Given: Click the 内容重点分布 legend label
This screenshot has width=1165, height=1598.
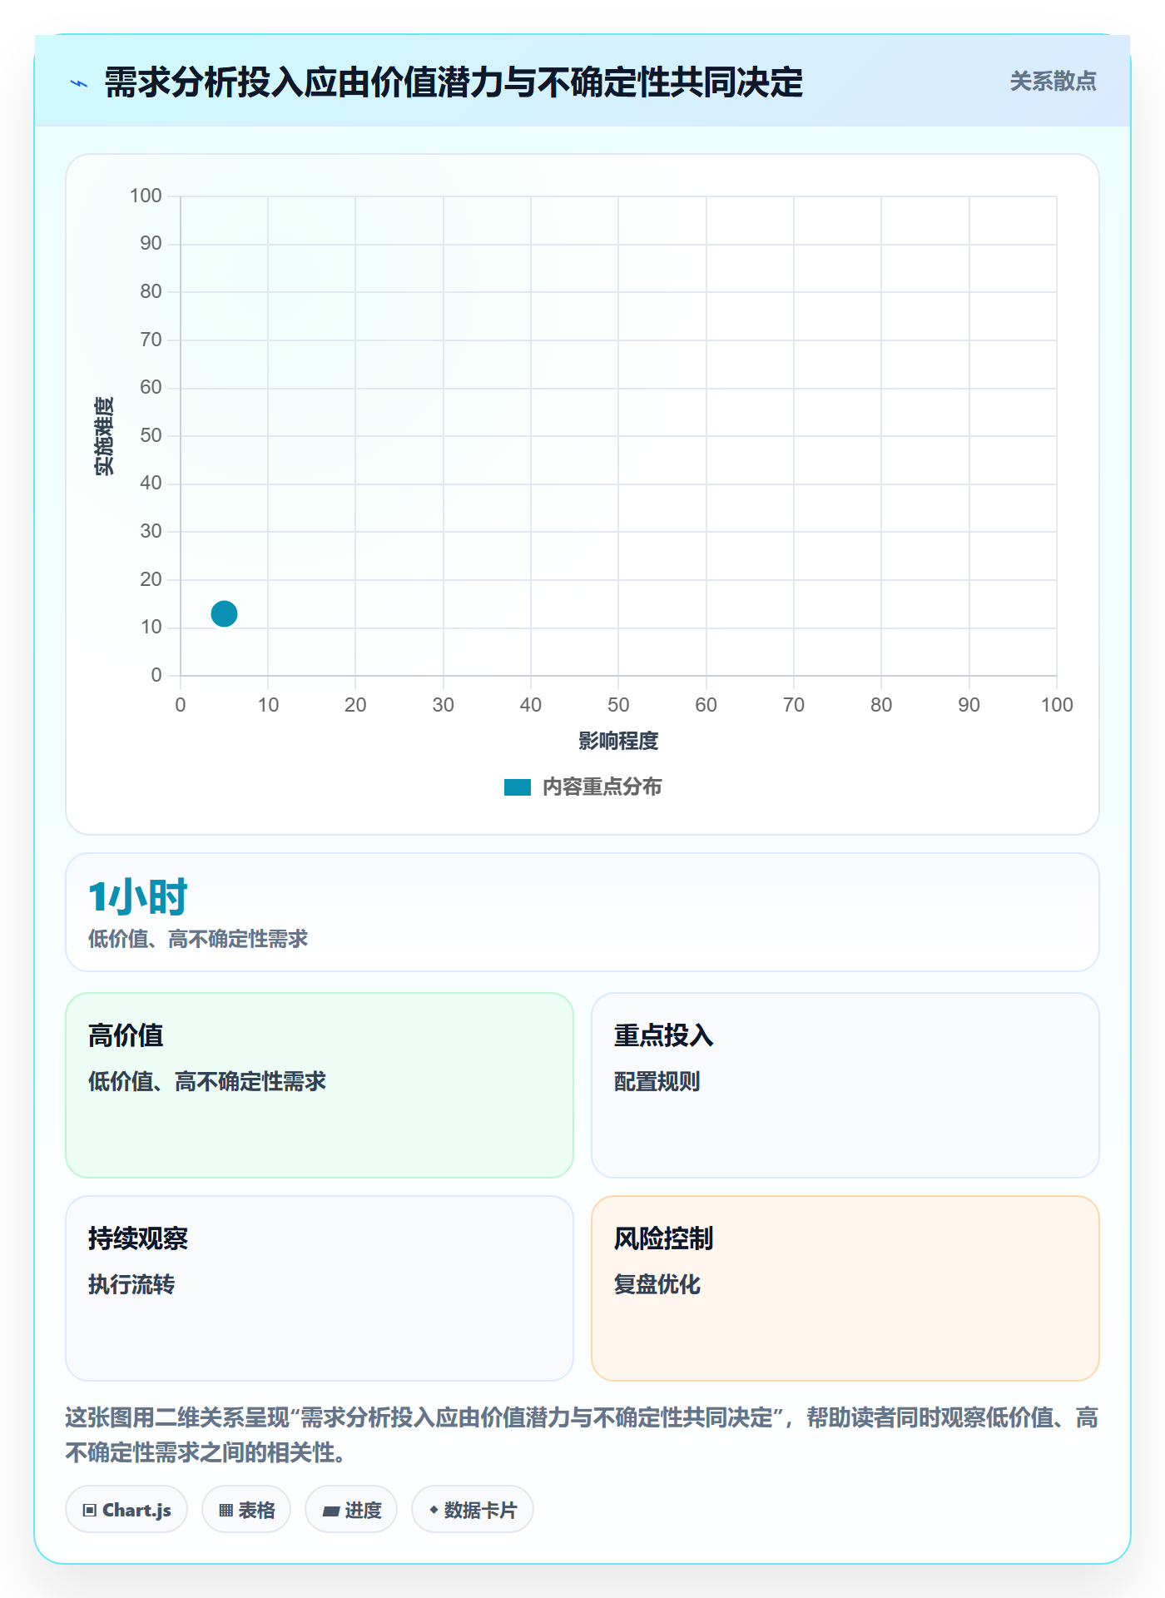Looking at the screenshot, I should pos(602,787).
